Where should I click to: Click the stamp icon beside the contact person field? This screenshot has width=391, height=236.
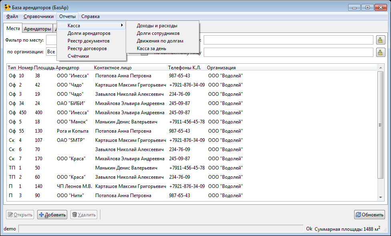click(x=380, y=52)
